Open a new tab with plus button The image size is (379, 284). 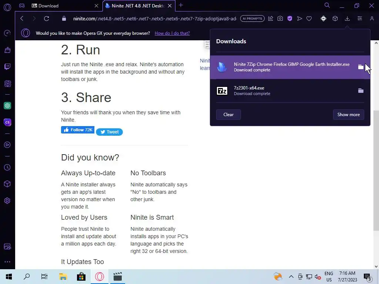pyautogui.click(x=181, y=5)
